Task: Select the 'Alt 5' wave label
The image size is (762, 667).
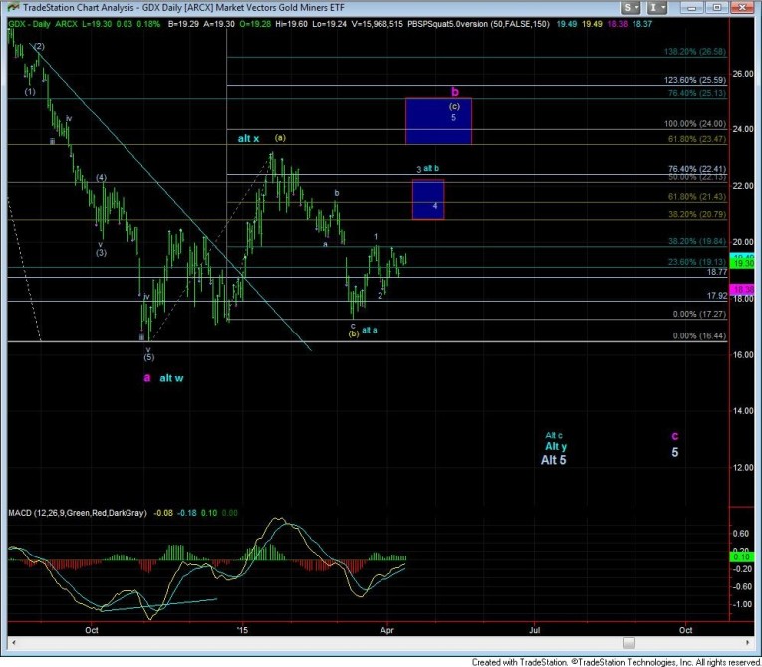Action: coord(553,460)
